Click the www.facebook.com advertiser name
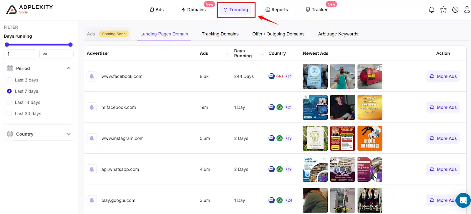Image resolution: width=471 pixels, height=214 pixels. pyautogui.click(x=122, y=76)
